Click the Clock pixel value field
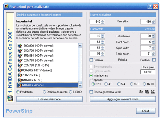The width and height of the screenshot is (162, 120). (x=148, y=72)
